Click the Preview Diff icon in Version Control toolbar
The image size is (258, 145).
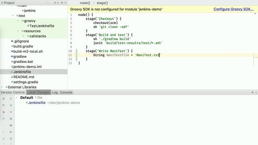point(11,132)
